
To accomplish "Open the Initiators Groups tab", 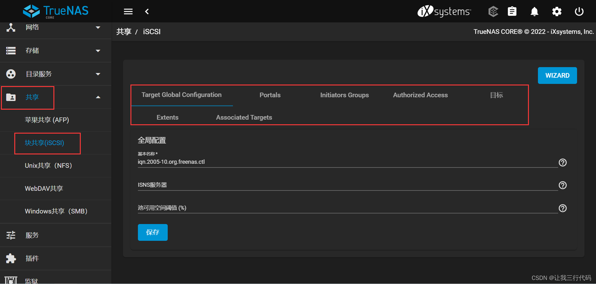I will point(344,95).
